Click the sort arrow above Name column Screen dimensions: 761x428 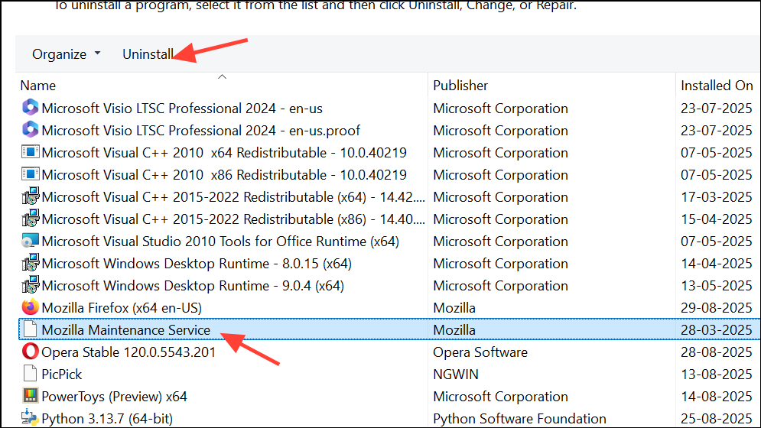coord(223,76)
